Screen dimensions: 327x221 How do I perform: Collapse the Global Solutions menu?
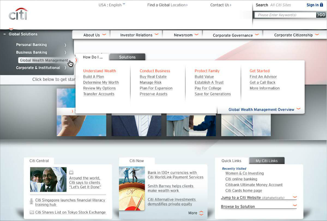[5, 34]
